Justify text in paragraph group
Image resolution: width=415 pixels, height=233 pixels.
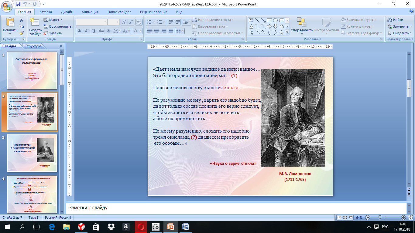(x=170, y=31)
